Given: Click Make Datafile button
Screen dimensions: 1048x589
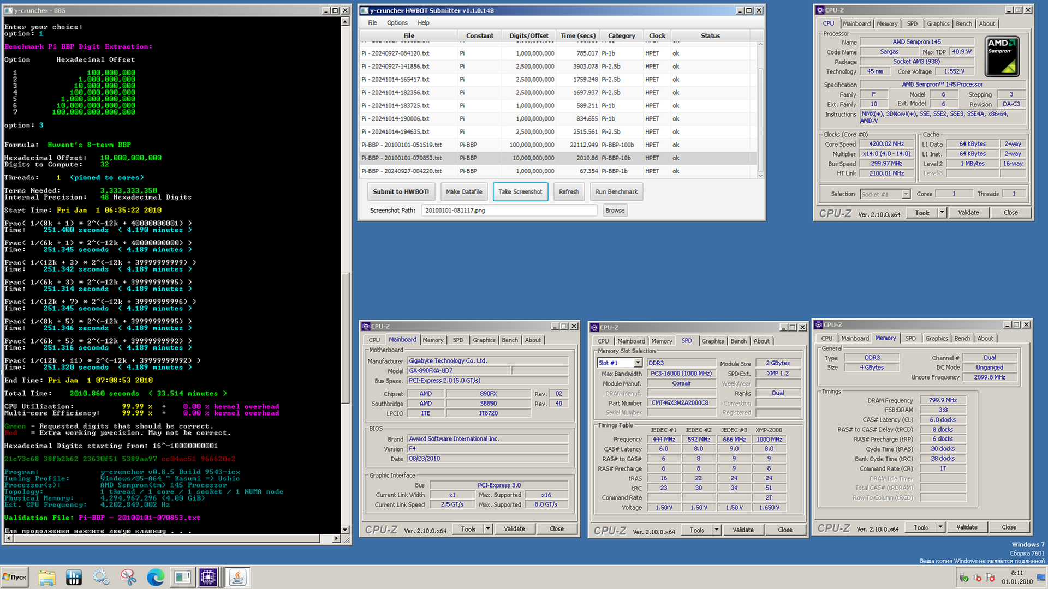Looking at the screenshot, I should coord(464,192).
